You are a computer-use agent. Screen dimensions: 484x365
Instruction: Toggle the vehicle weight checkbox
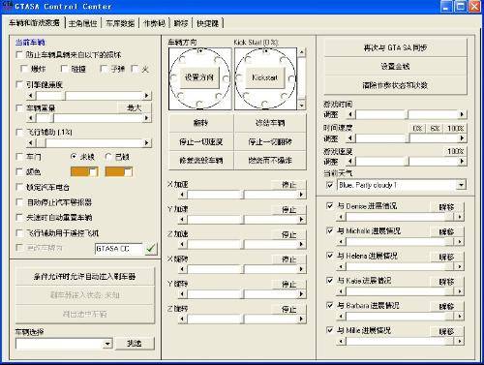tap(20, 107)
